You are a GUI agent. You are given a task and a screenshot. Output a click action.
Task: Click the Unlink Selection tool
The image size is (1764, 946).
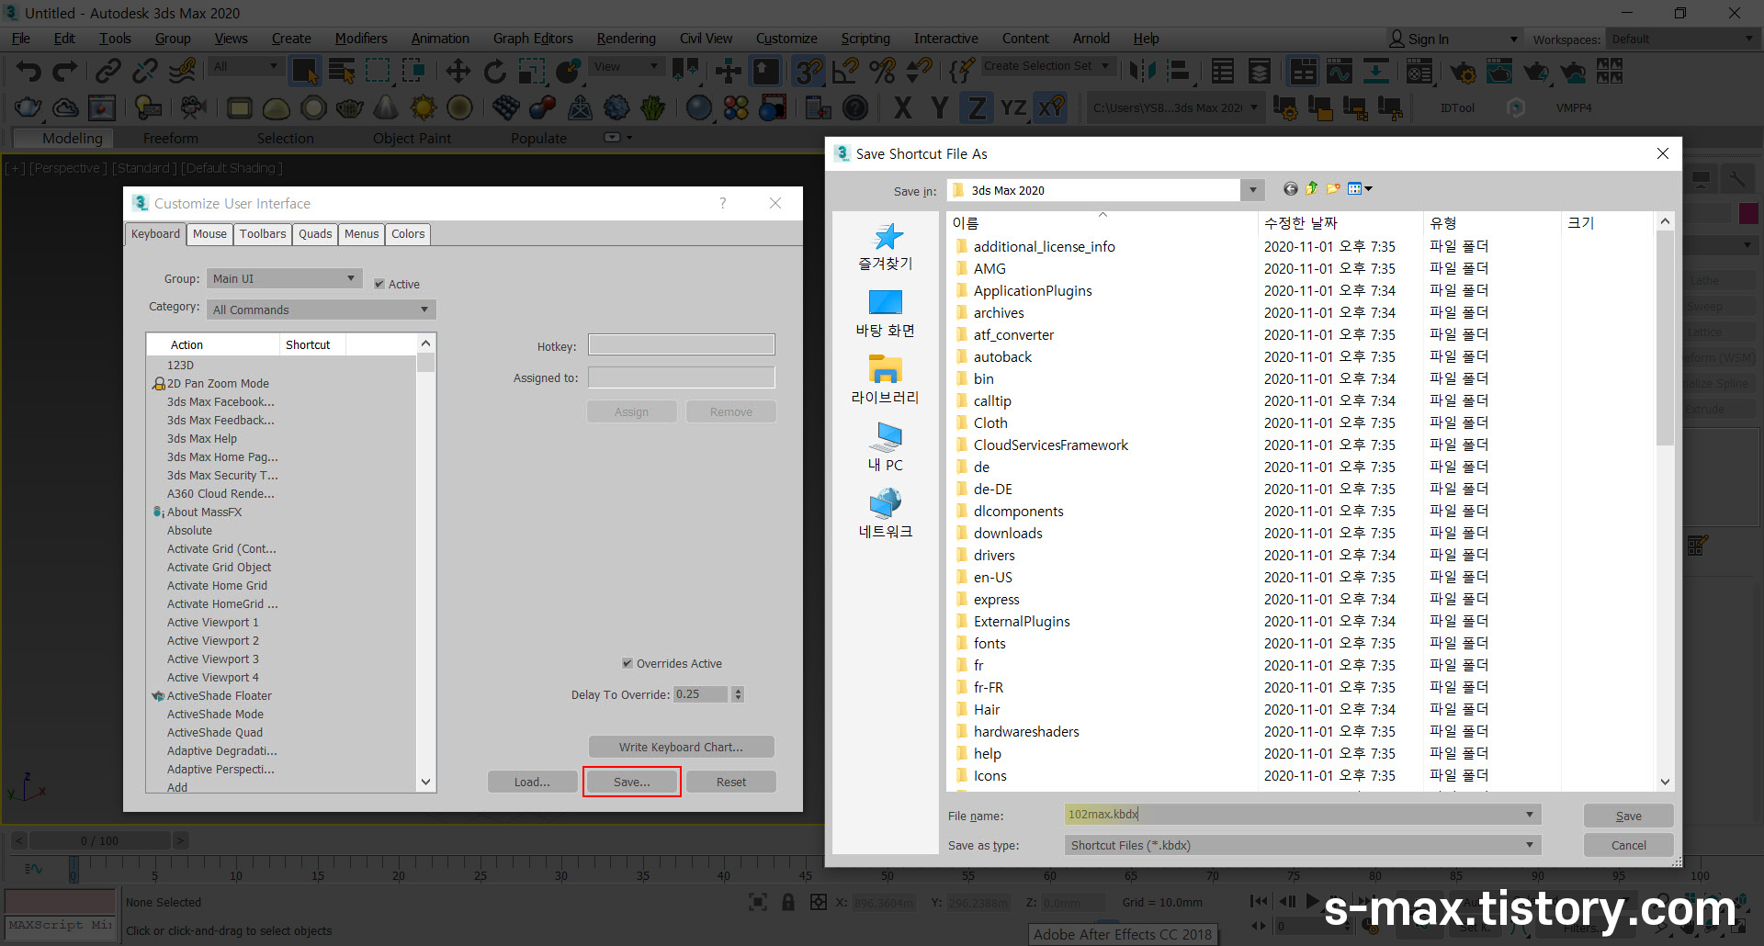click(x=145, y=71)
